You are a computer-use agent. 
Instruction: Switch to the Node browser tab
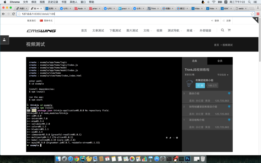click(x=80, y=9)
